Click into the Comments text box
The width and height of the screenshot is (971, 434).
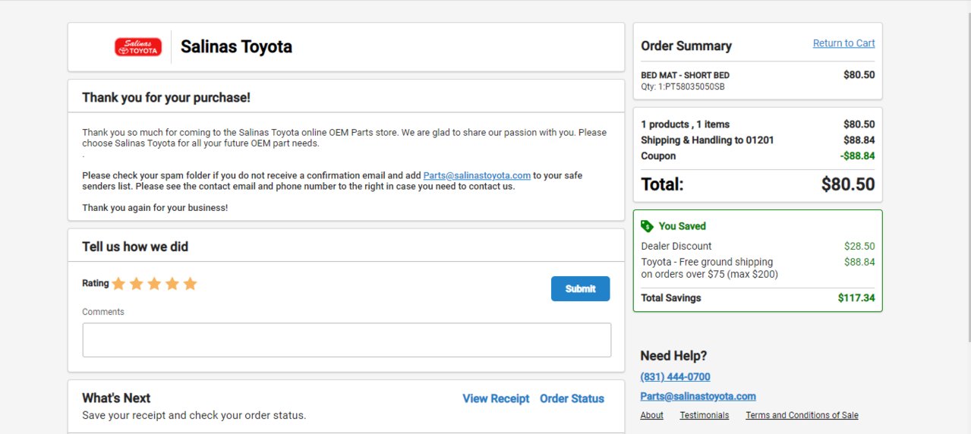point(346,340)
